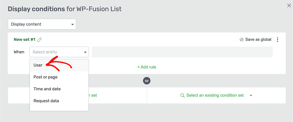Image resolution: width=293 pixels, height=122 pixels.
Task: Open the three-dot options menu
Action: tap(278, 39)
